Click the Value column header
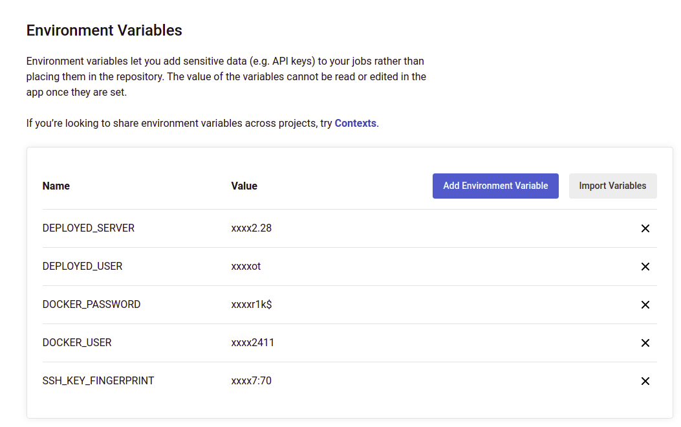 click(x=244, y=186)
